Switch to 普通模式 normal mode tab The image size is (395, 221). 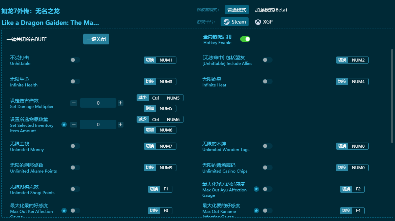click(237, 10)
